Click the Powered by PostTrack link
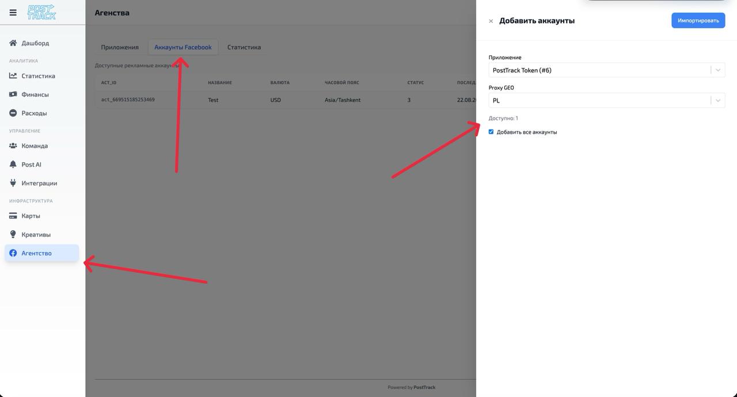Viewport: 737px width, 397px height. (411, 387)
